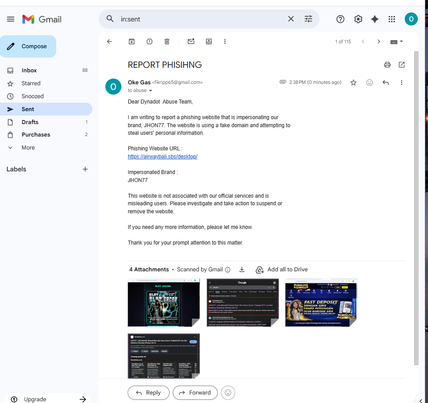Show attachment scan info icon
The width and height of the screenshot is (428, 403).
coord(228,270)
